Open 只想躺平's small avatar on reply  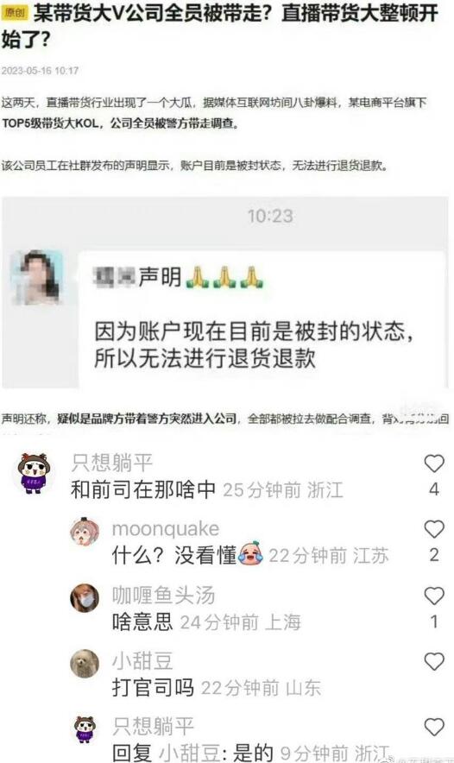(x=85, y=729)
